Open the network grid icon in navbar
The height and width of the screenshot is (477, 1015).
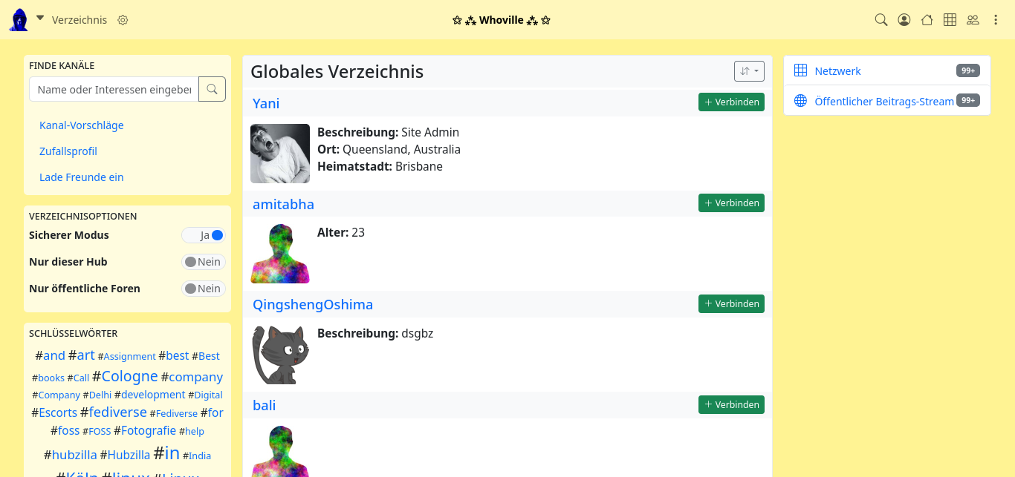pyautogui.click(x=950, y=20)
